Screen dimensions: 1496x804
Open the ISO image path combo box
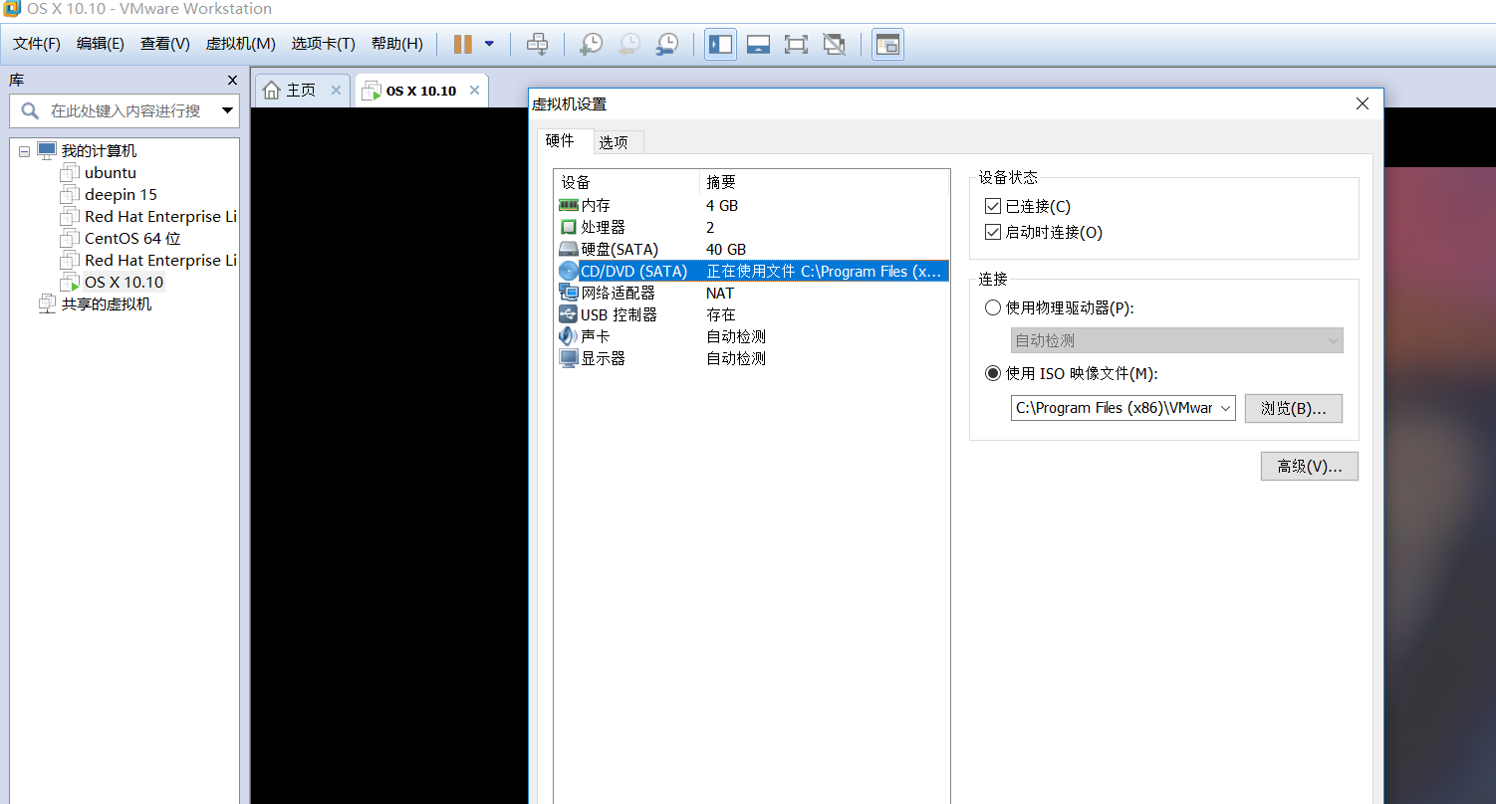[x=1123, y=408]
